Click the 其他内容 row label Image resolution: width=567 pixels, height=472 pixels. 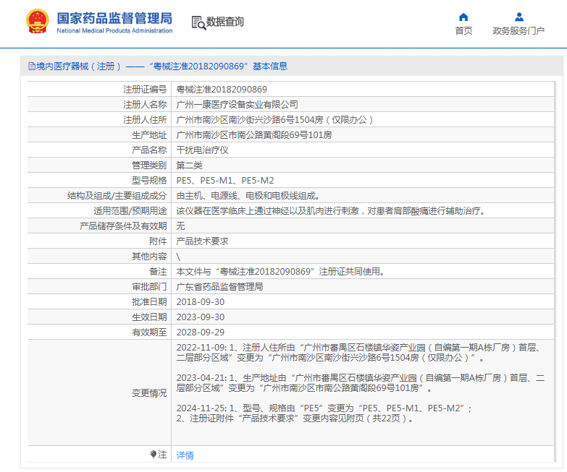point(149,256)
